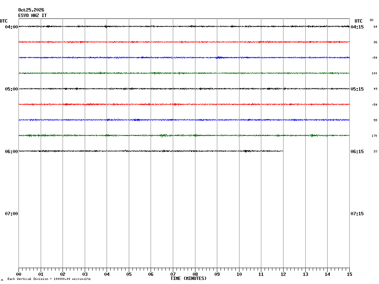The height and width of the screenshot is (284, 379).
Task: Select minute label 14 on time axis
Action: pos(328,274)
